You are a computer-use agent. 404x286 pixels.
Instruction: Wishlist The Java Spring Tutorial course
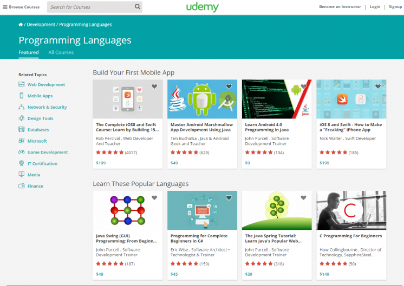tap(303, 198)
